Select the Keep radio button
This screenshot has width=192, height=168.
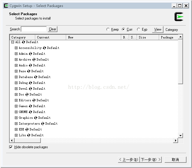pyautogui.click(x=108, y=29)
